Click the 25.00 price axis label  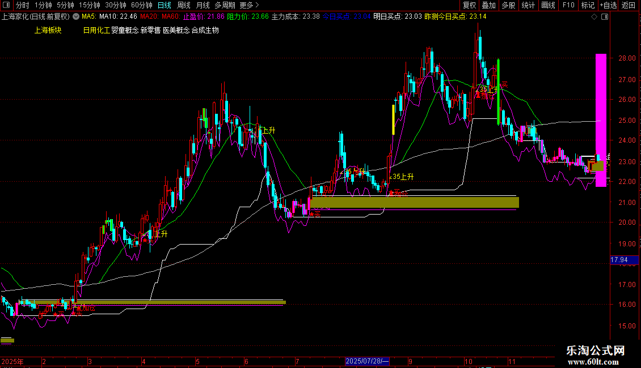[x=627, y=121]
